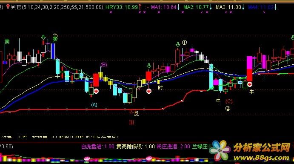Click the MA2 10.77 readout
294x164 pixels.
pyautogui.click(x=196, y=7)
